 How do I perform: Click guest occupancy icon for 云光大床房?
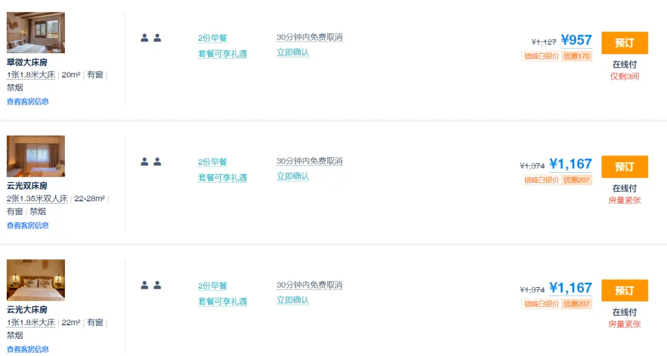point(151,285)
